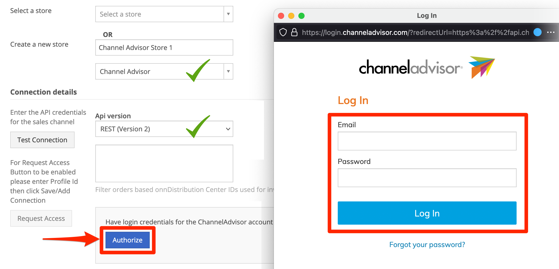Viewport: 559px width, 269px height.
Task: Focus the Email input field
Action: 427,141
